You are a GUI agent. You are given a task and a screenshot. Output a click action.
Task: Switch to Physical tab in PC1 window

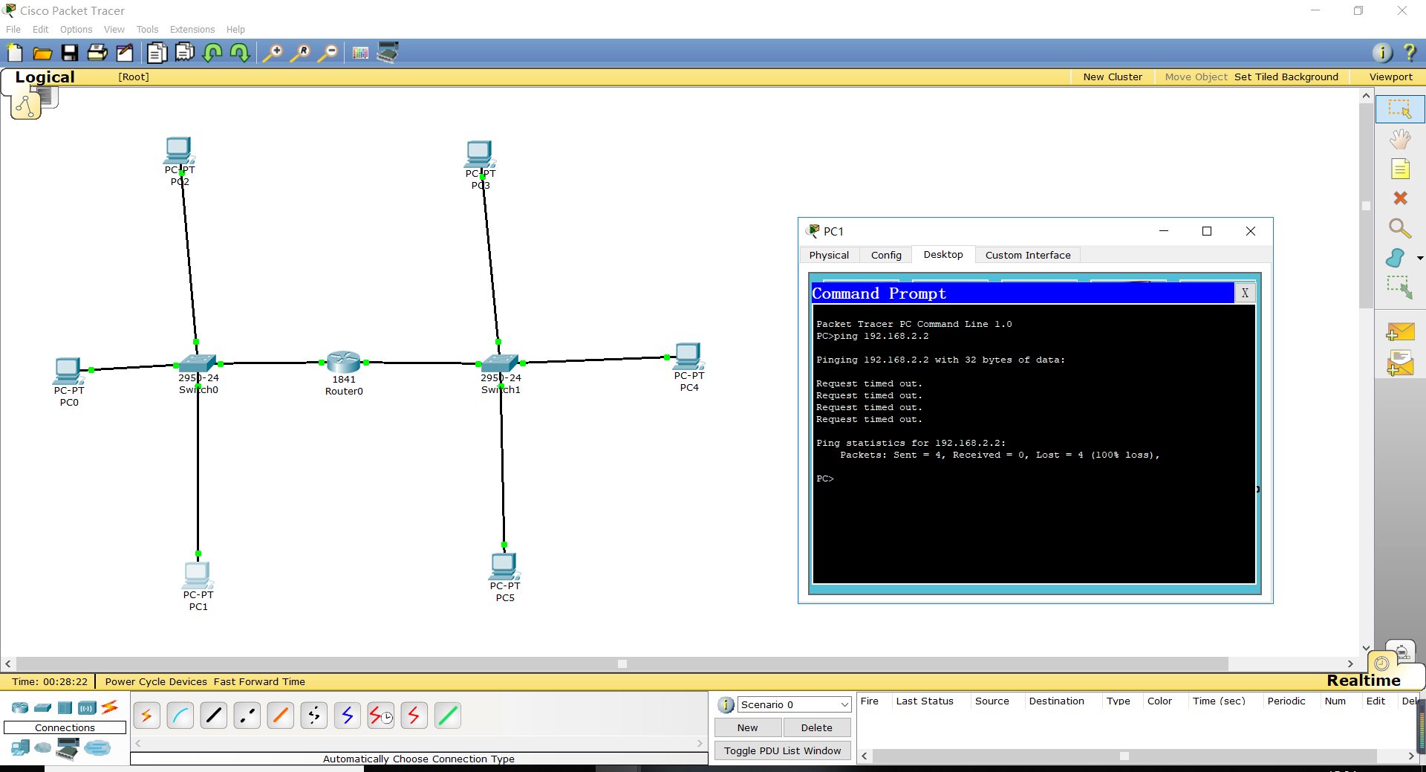pos(829,255)
